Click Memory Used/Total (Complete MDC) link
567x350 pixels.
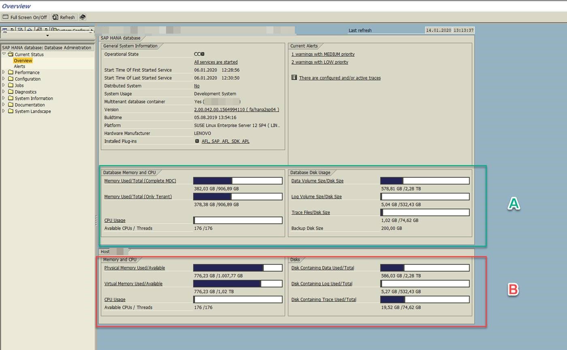tap(140, 181)
